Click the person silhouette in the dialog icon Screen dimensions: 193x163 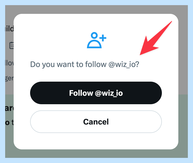tap(94, 40)
